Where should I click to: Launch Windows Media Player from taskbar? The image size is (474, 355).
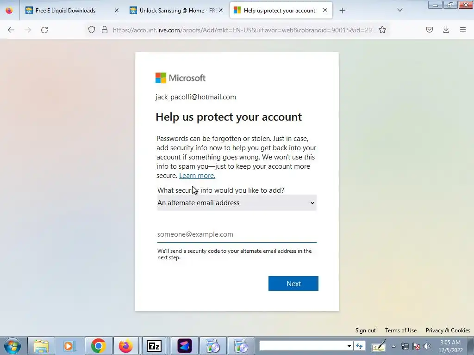(69, 346)
